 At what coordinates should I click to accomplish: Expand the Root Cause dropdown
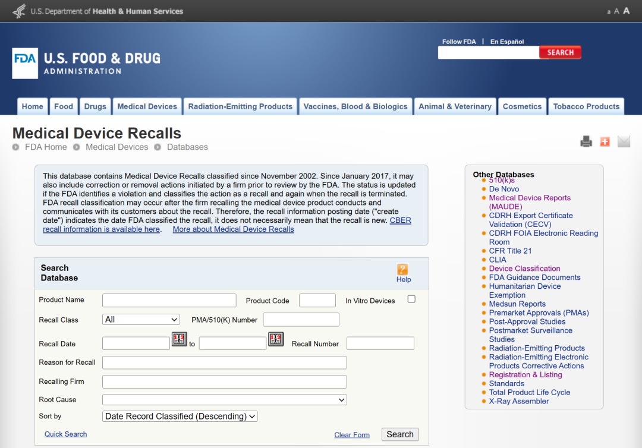coord(224,400)
